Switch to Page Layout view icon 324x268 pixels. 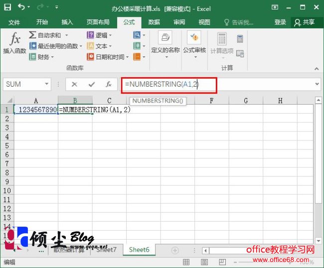pos(204,262)
